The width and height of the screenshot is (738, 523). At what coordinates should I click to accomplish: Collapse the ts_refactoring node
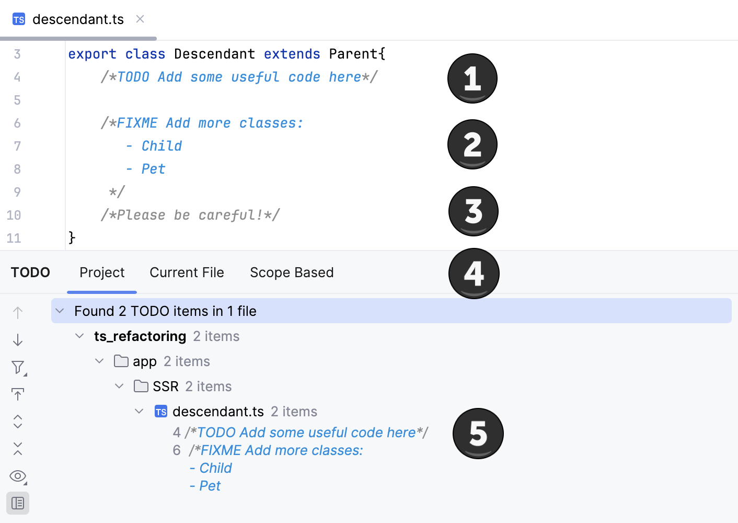pyautogui.click(x=79, y=336)
